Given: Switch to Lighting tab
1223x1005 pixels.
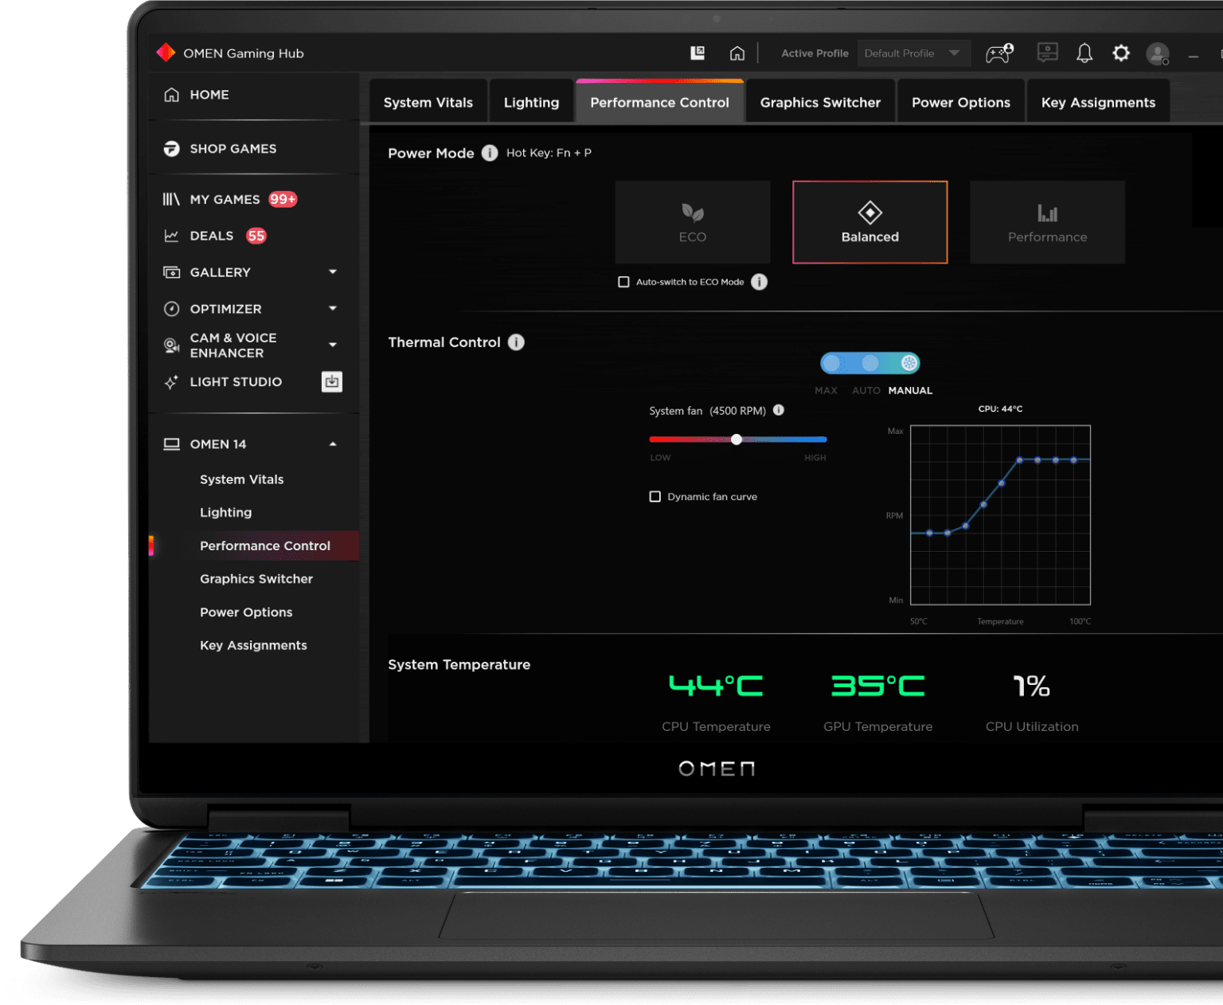Looking at the screenshot, I should click(531, 102).
